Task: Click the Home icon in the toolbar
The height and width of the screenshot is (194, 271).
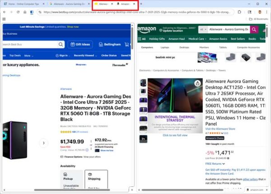Action: point(25,12)
